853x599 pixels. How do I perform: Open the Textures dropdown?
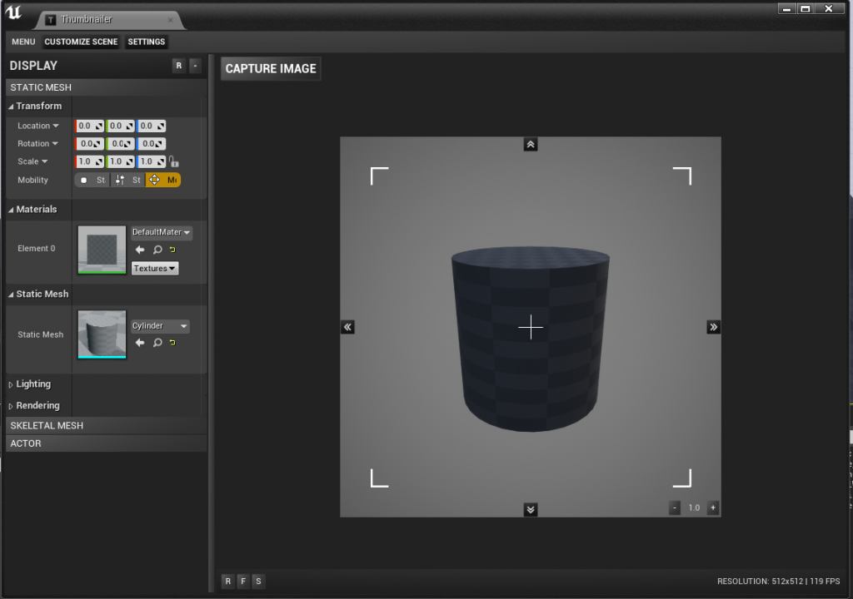click(155, 269)
